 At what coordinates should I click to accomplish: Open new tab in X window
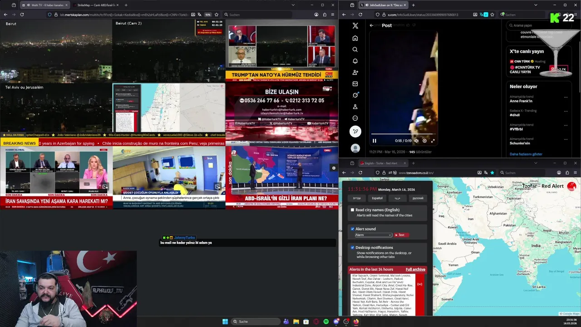(x=413, y=5)
